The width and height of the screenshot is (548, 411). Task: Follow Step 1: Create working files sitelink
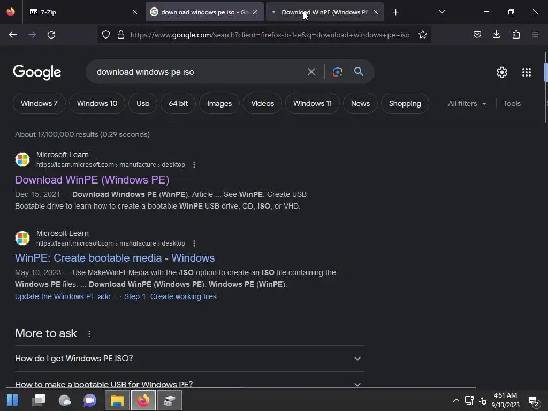[170, 296]
